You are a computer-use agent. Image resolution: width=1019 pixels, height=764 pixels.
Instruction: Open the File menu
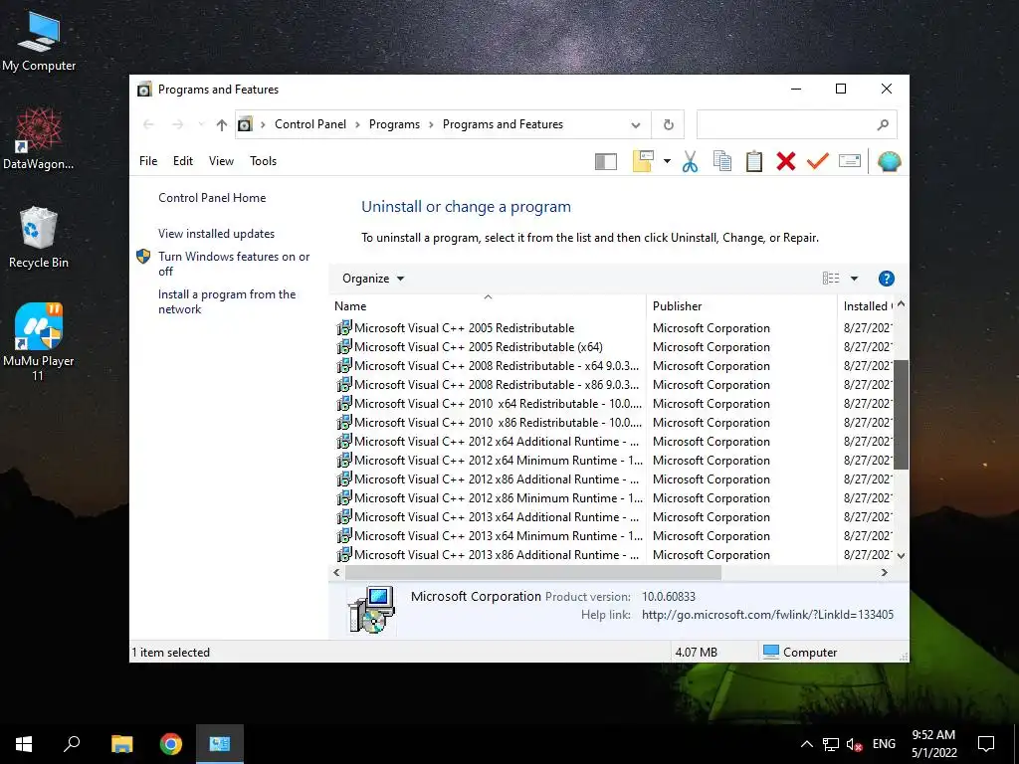[x=148, y=161]
